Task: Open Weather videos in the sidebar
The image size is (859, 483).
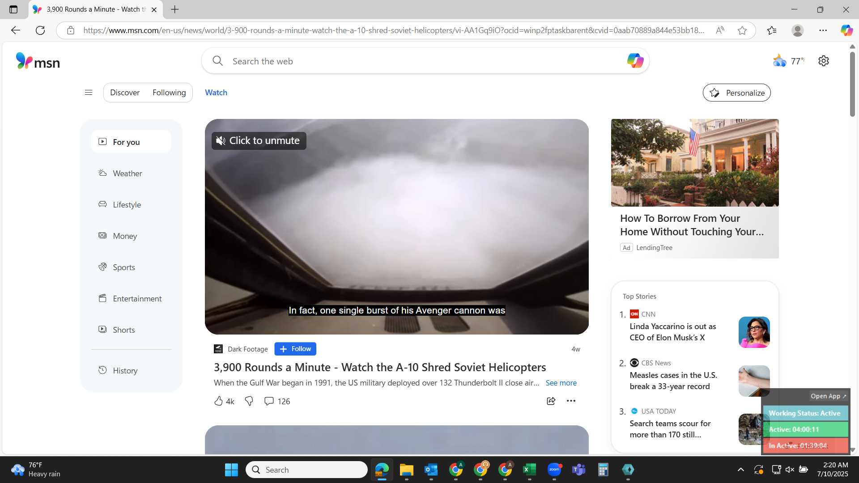Action: 131,173
